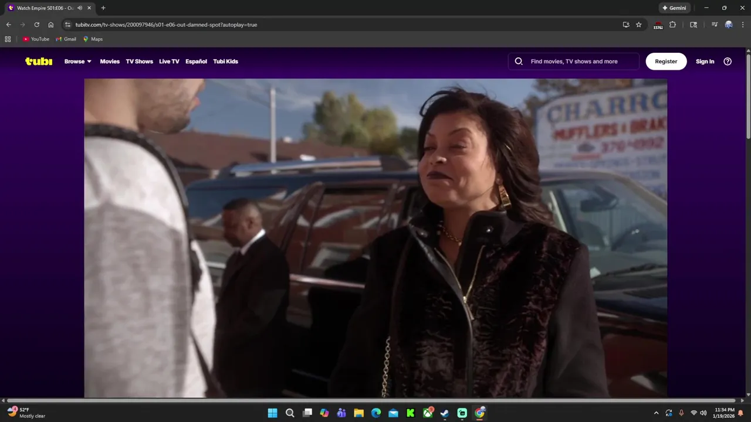The width and height of the screenshot is (751, 422).
Task: Open the media controls icon
Action: coord(714,25)
